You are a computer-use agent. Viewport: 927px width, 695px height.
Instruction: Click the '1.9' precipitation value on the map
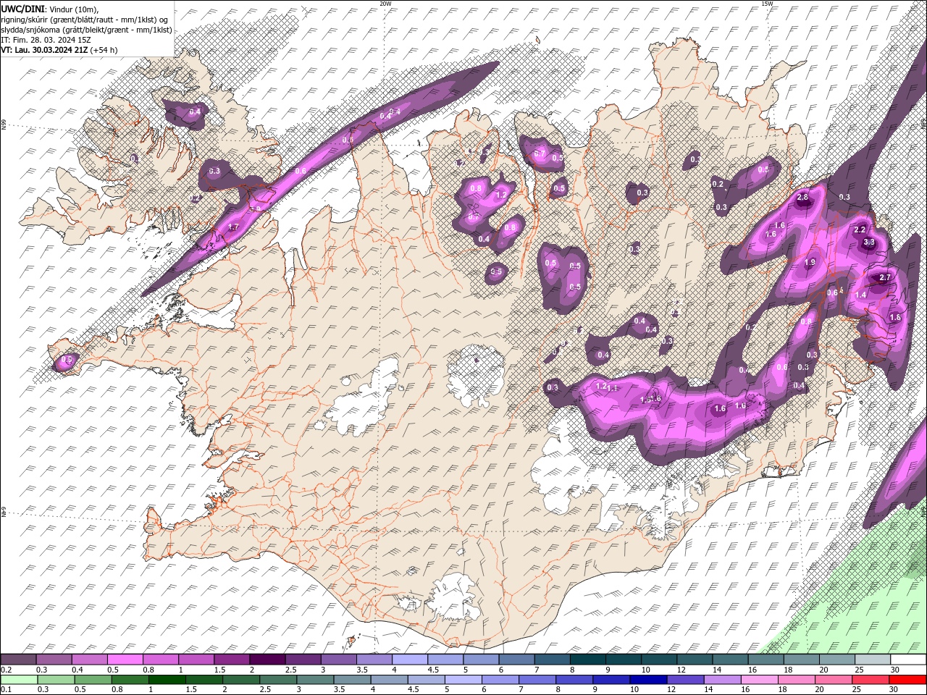coord(810,263)
